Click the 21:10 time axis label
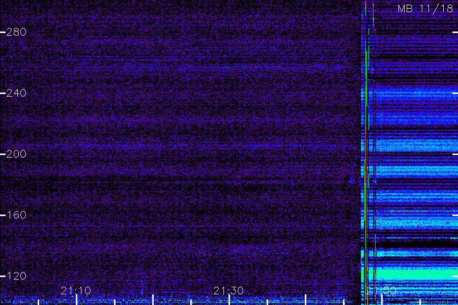458x305 pixels. pyautogui.click(x=76, y=291)
